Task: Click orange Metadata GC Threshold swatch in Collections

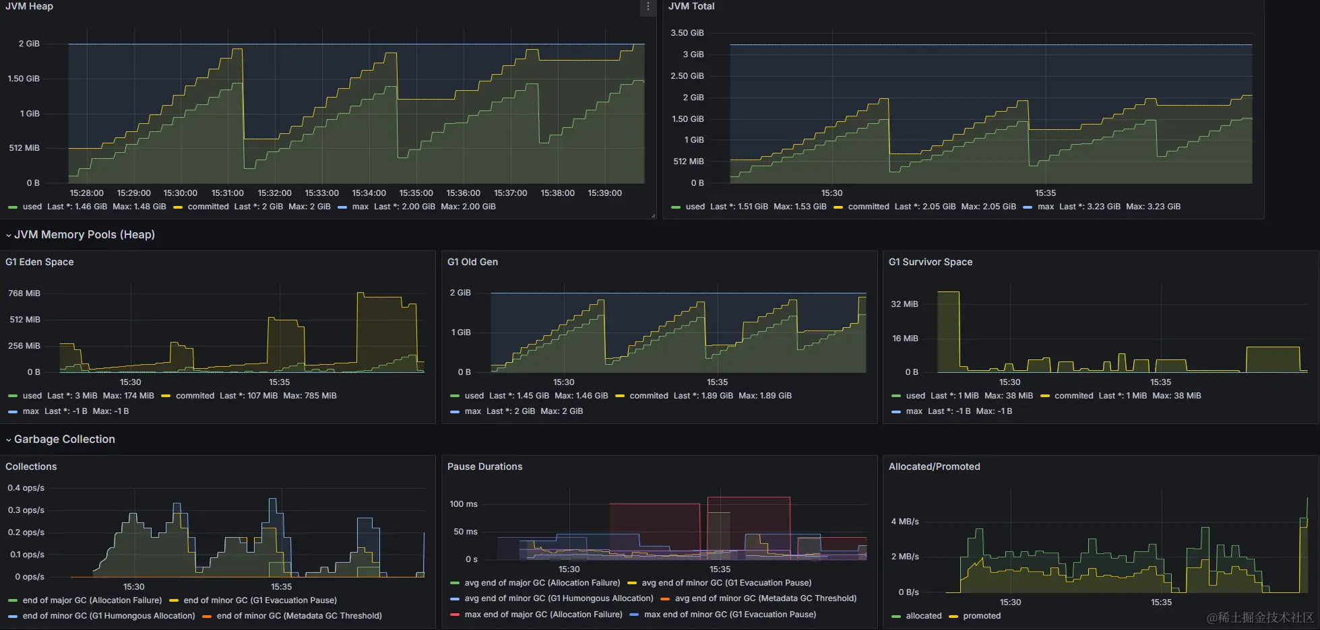Action: (207, 616)
